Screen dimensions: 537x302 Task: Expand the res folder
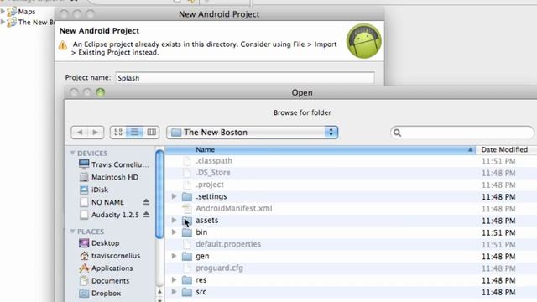(x=174, y=279)
